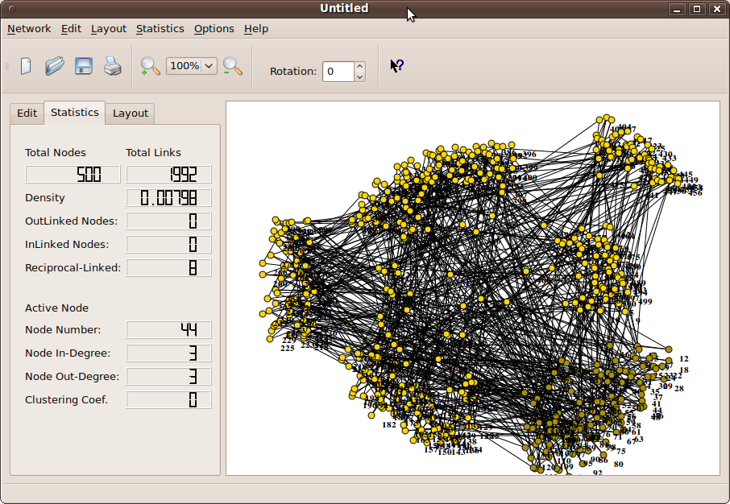Image resolution: width=730 pixels, height=504 pixels.
Task: Create a new network file
Action: point(25,66)
